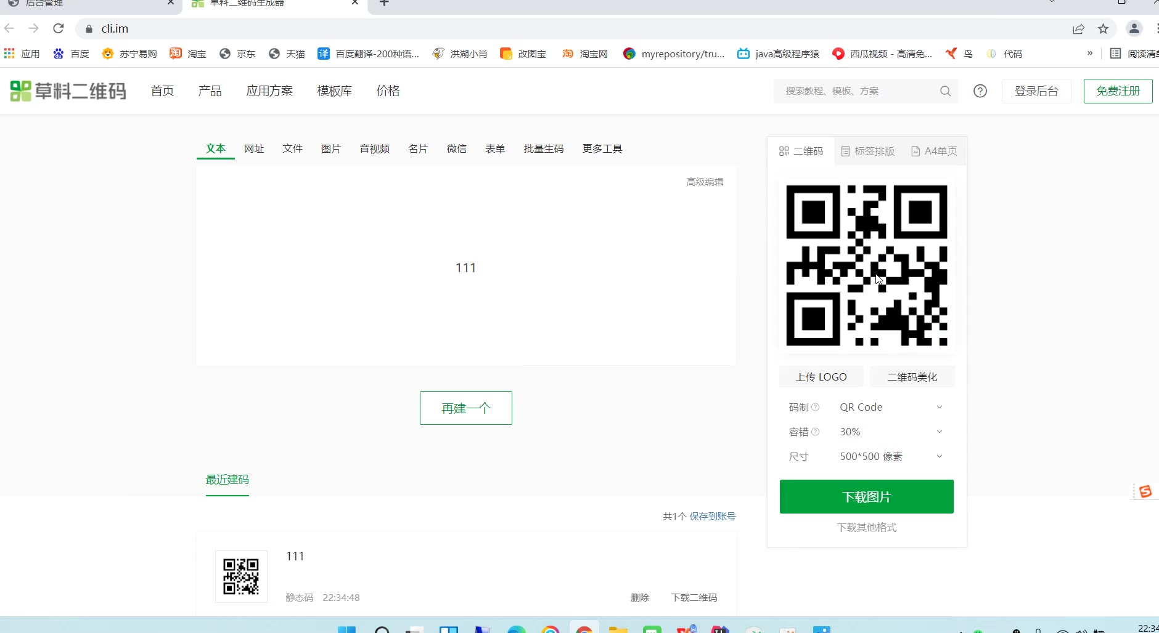This screenshot has width=1159, height=633.
Task: Click the 容错 help info icon
Action: 816,432
